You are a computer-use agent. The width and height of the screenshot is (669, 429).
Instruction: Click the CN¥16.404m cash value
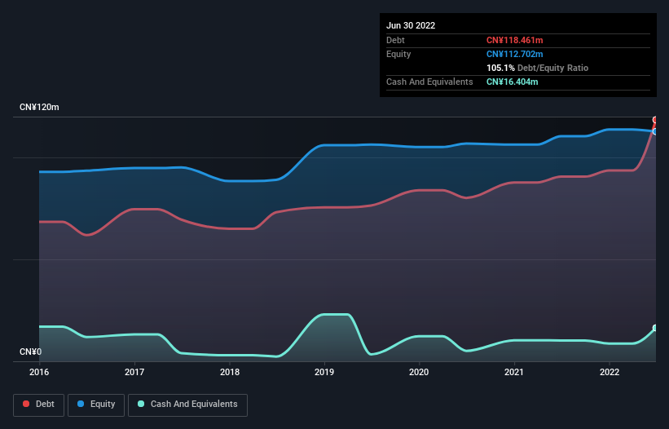point(512,82)
